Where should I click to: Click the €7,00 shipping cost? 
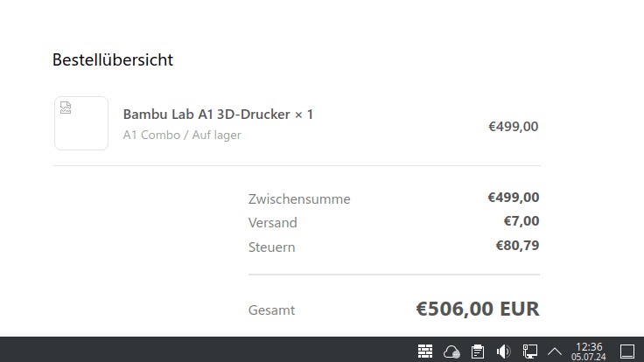tap(521, 221)
